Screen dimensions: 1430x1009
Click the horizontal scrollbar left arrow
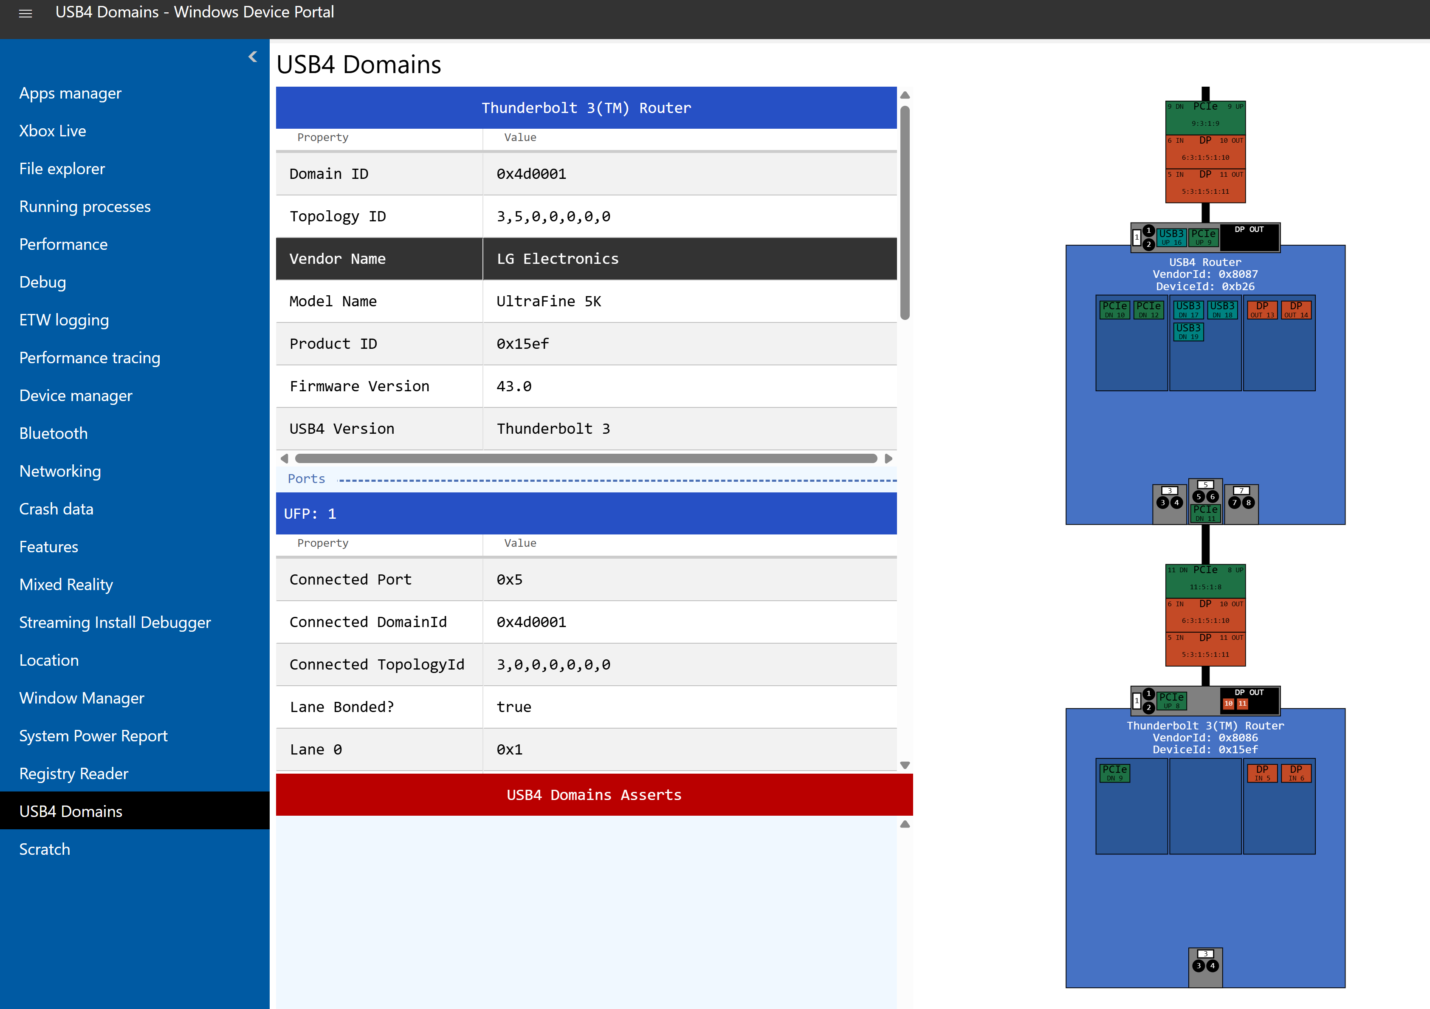[285, 458]
